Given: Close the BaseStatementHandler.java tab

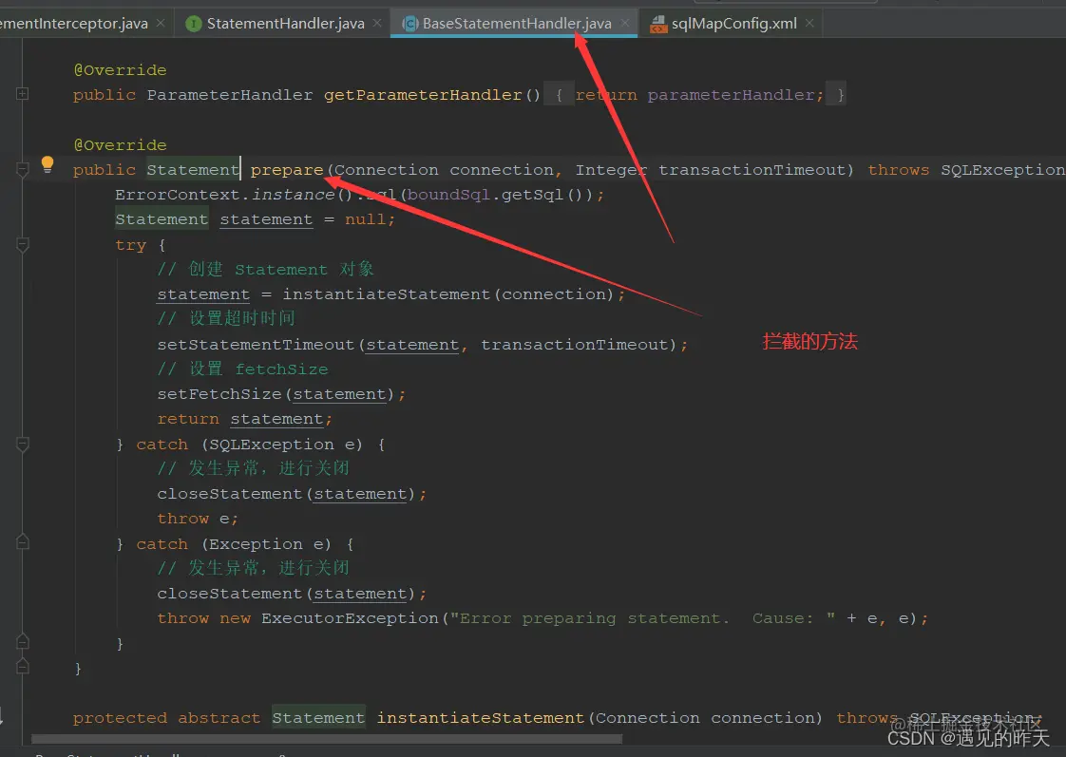Looking at the screenshot, I should point(625,23).
